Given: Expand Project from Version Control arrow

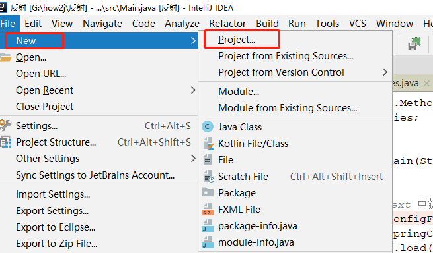Looking at the screenshot, I should [385, 72].
